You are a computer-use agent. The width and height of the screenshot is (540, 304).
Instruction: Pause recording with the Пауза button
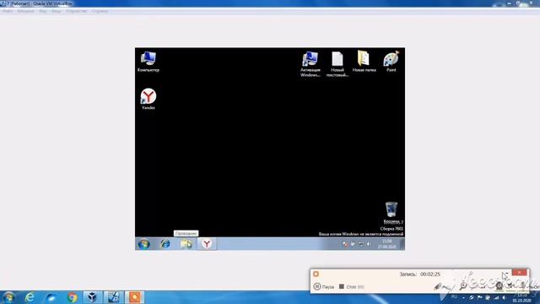coord(324,286)
